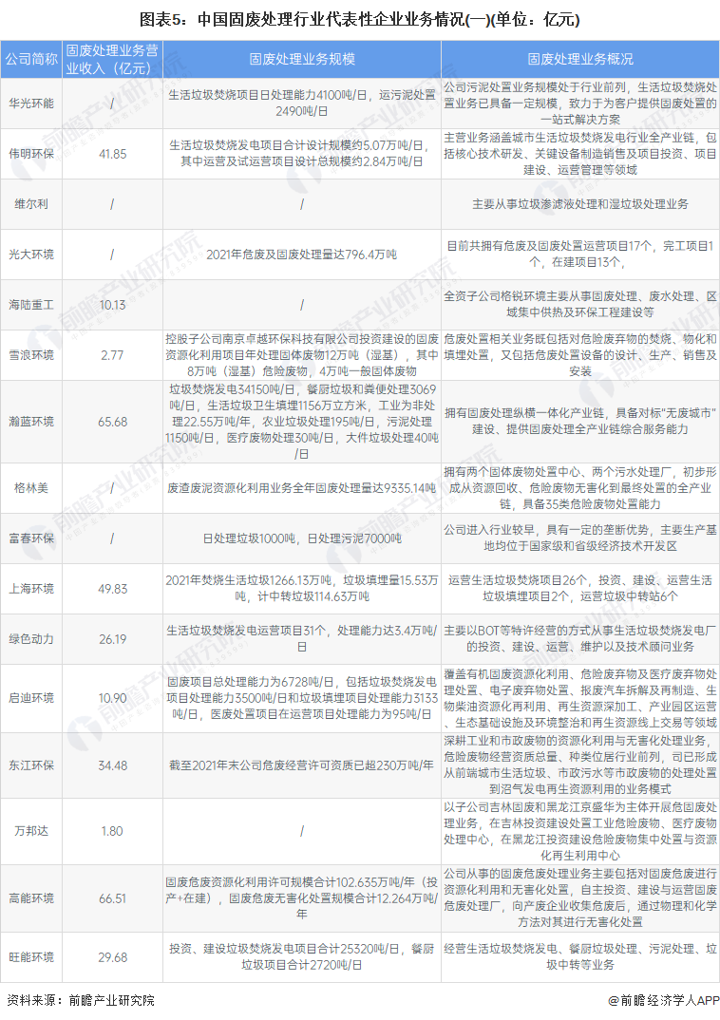Click 瀚蓝环境 overview cell 纵横一体化产业链

click(x=580, y=421)
